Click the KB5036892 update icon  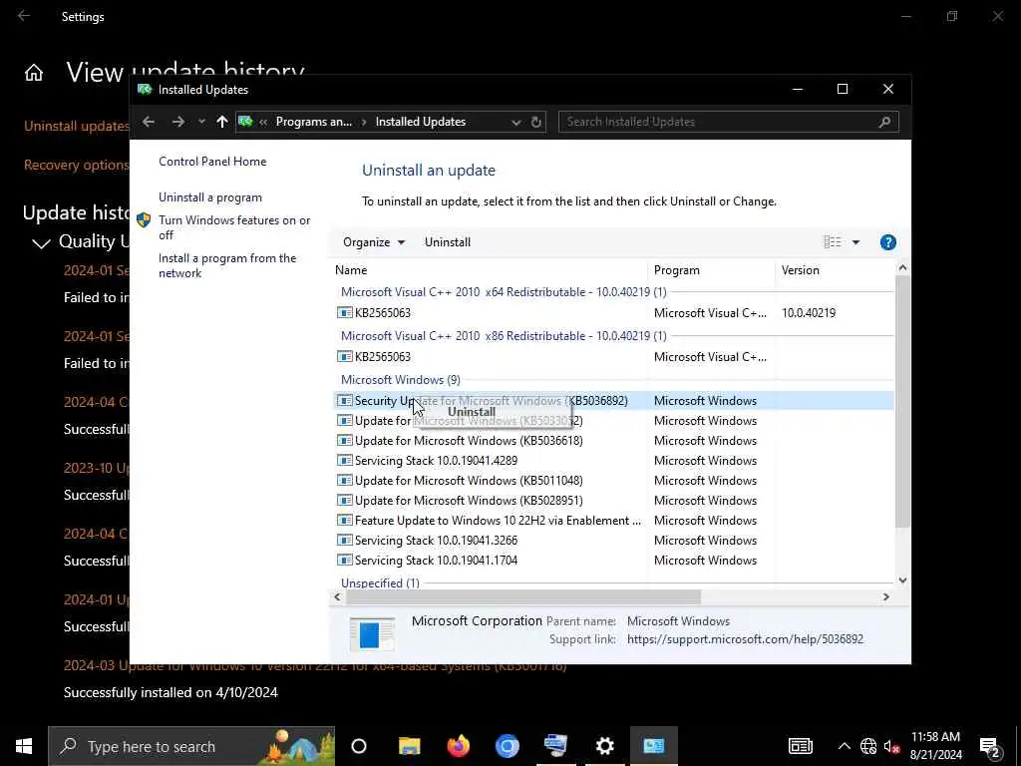344,401
